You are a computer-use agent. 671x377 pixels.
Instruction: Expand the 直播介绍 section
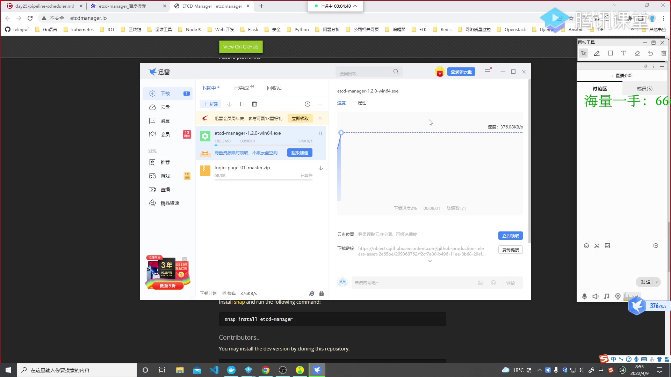[622, 75]
